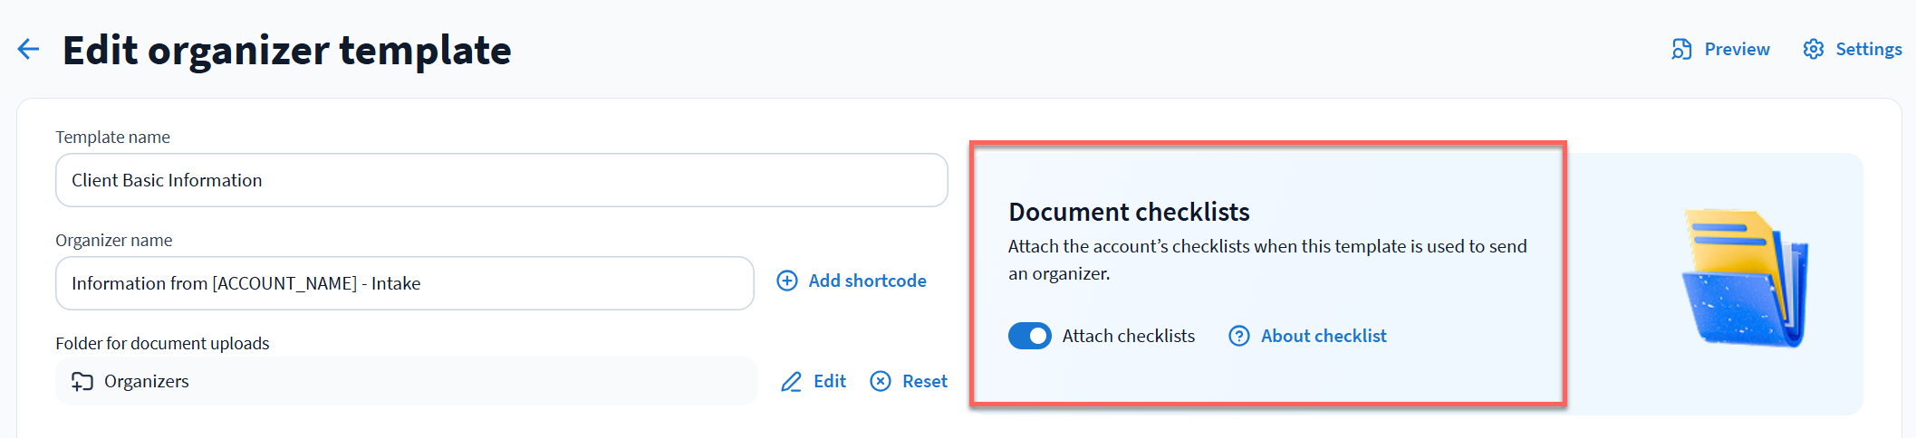Click the pencil icon next to Edit
The image size is (1916, 438).
click(x=791, y=382)
